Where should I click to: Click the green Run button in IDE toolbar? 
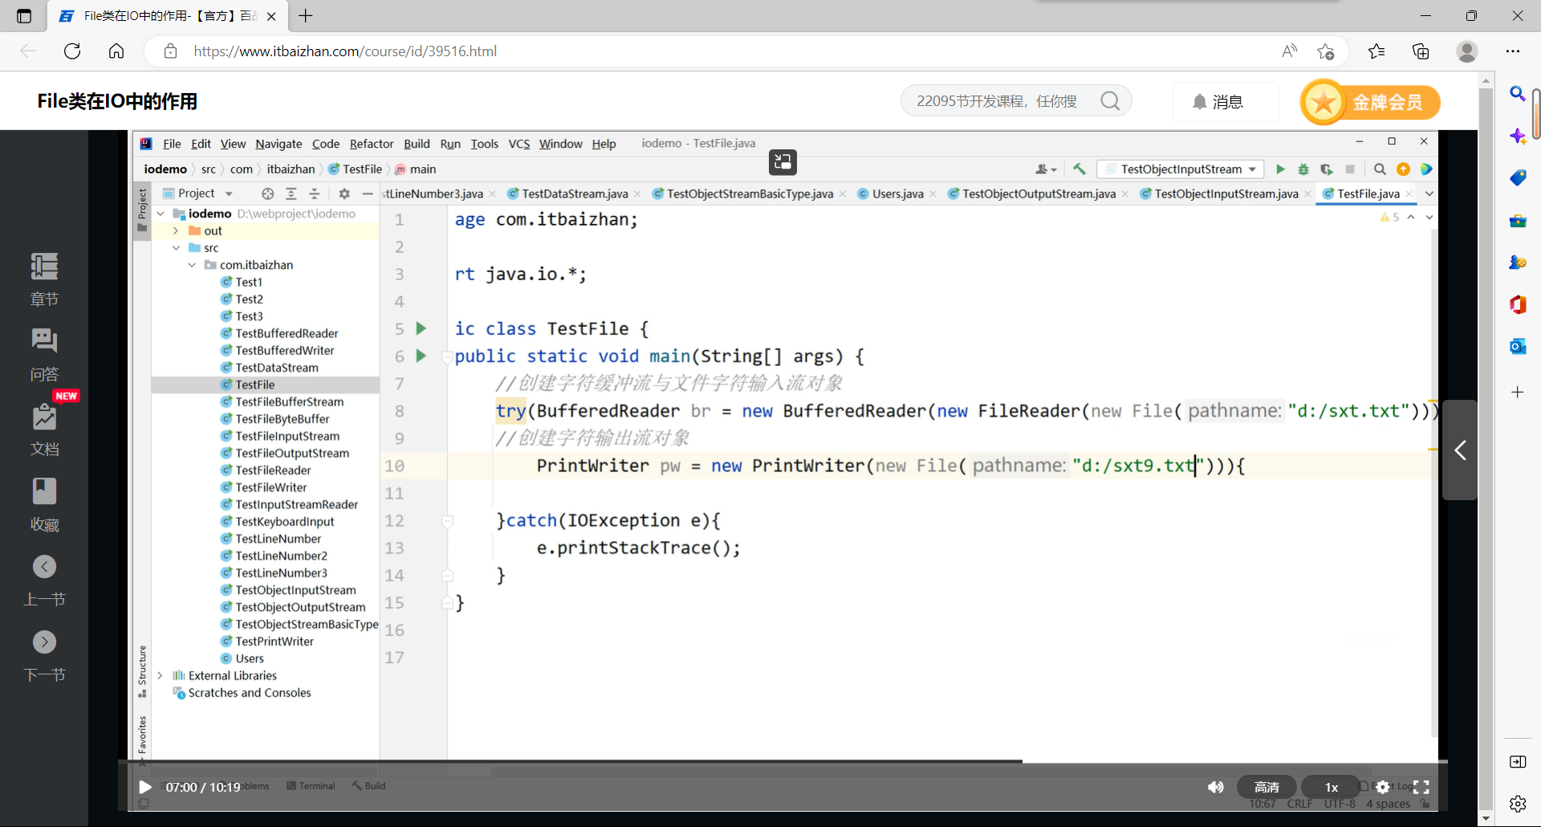1280,169
